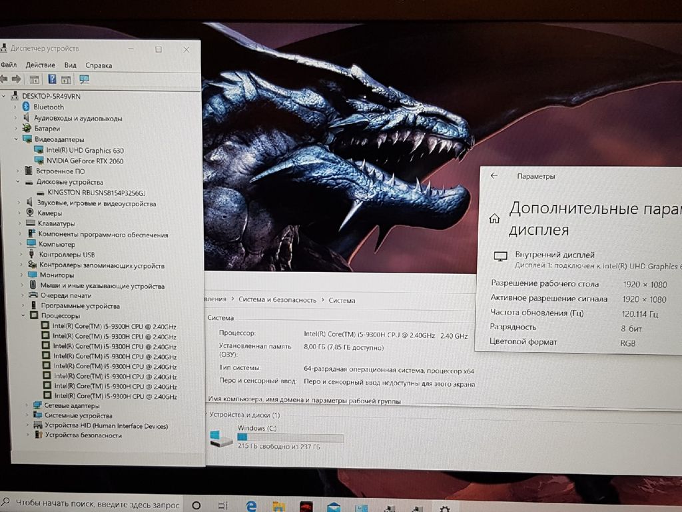
Task: Select NVIDIA GeForce RTX 2060 adapter
Action: (85, 161)
